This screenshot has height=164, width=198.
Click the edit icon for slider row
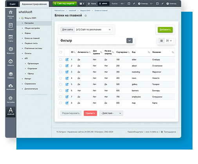point(67,60)
